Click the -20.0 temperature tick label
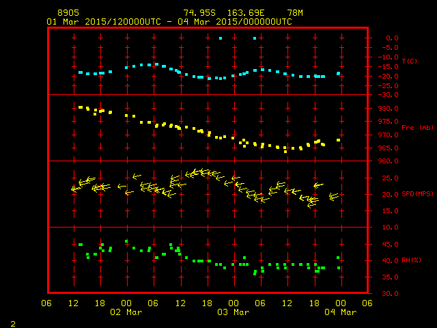 click(389, 76)
